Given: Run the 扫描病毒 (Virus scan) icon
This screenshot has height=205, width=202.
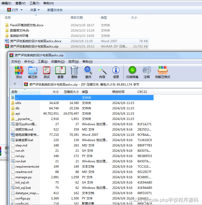Looking at the screenshot, I should click(132, 72).
